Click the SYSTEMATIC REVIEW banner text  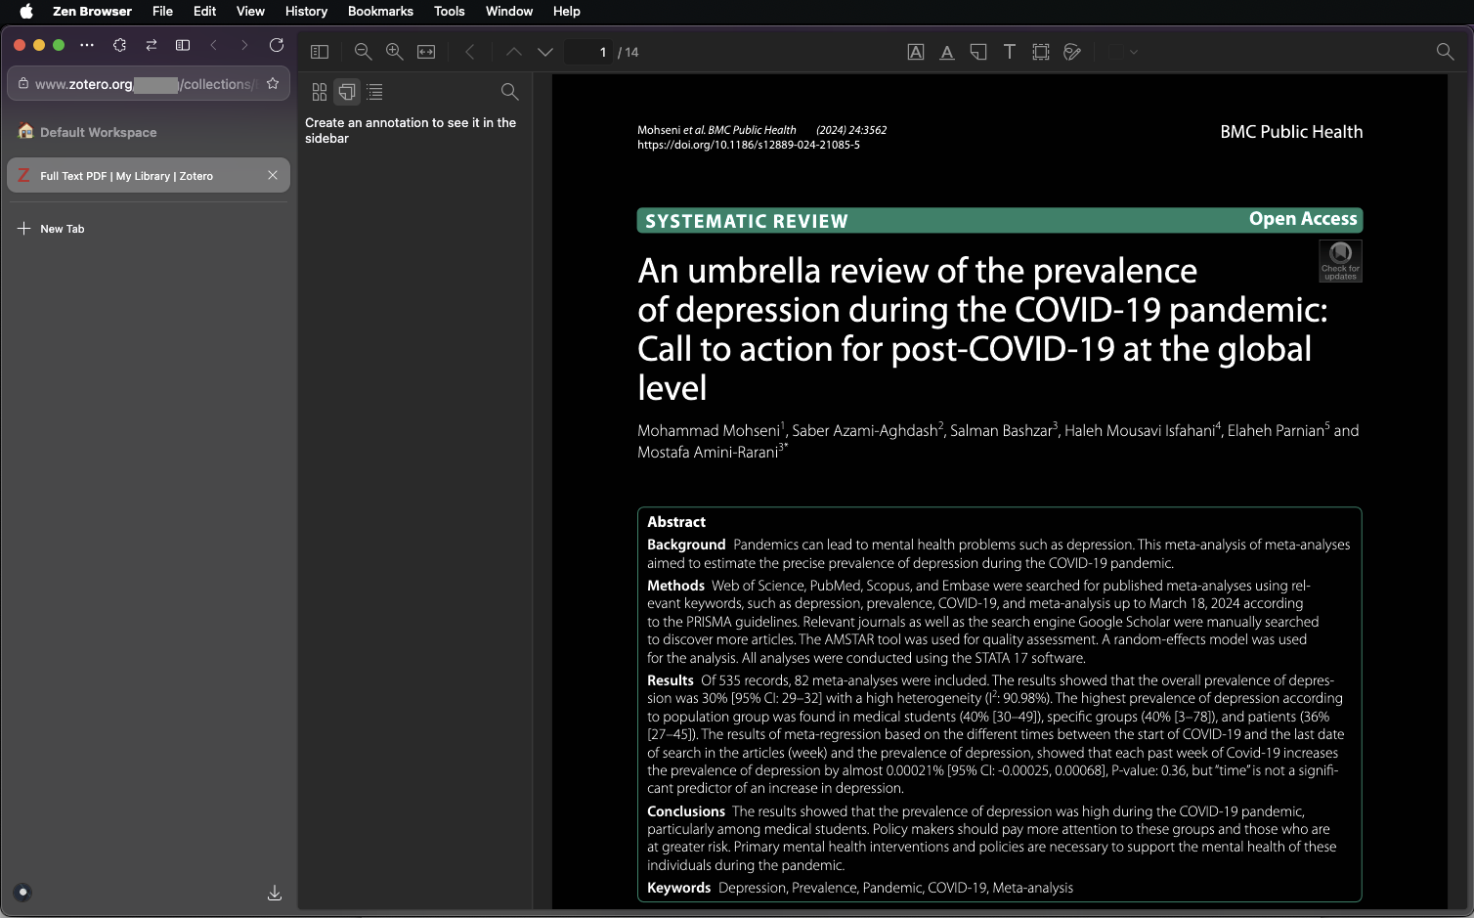pos(747,221)
